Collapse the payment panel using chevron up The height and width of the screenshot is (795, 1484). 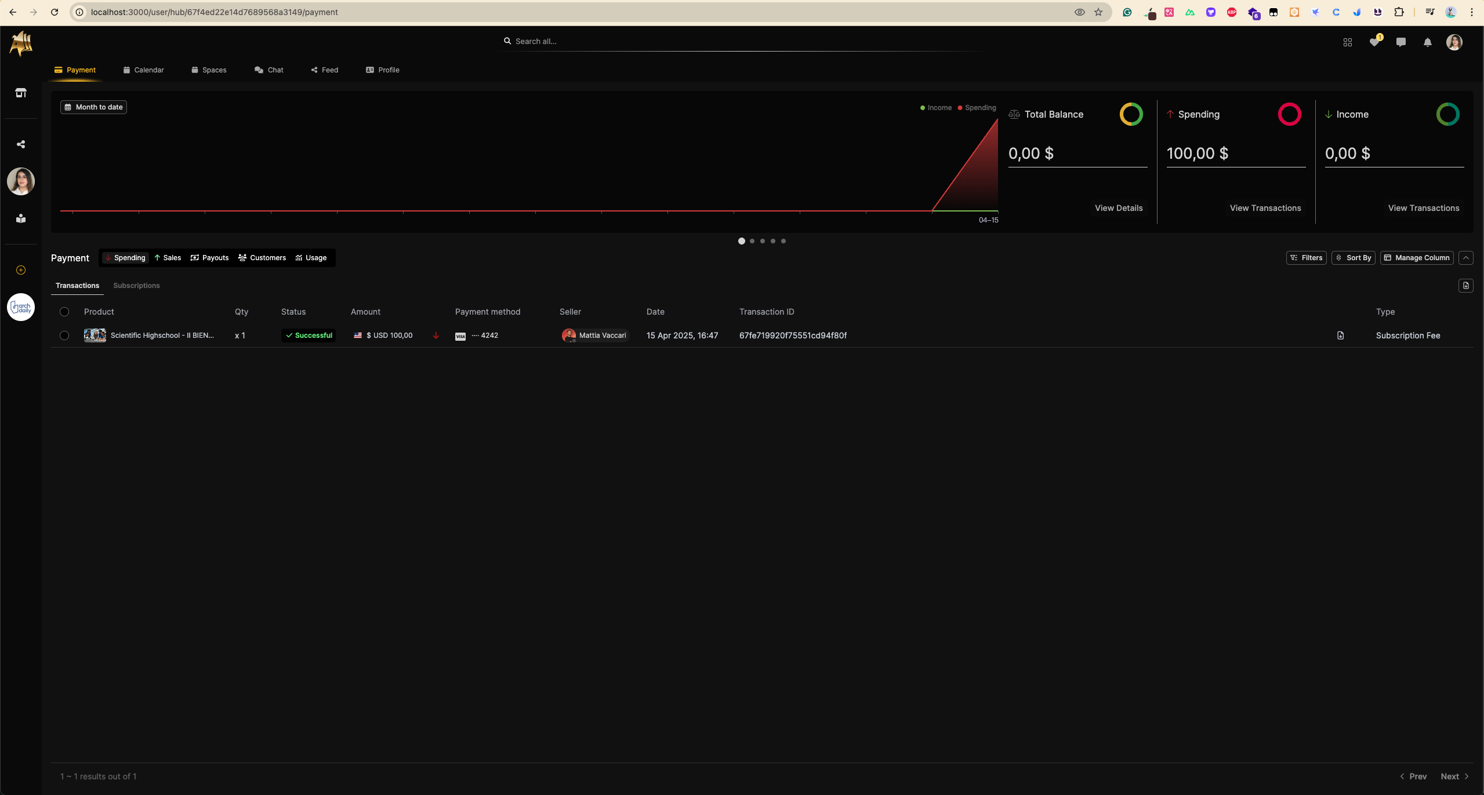(1465, 258)
